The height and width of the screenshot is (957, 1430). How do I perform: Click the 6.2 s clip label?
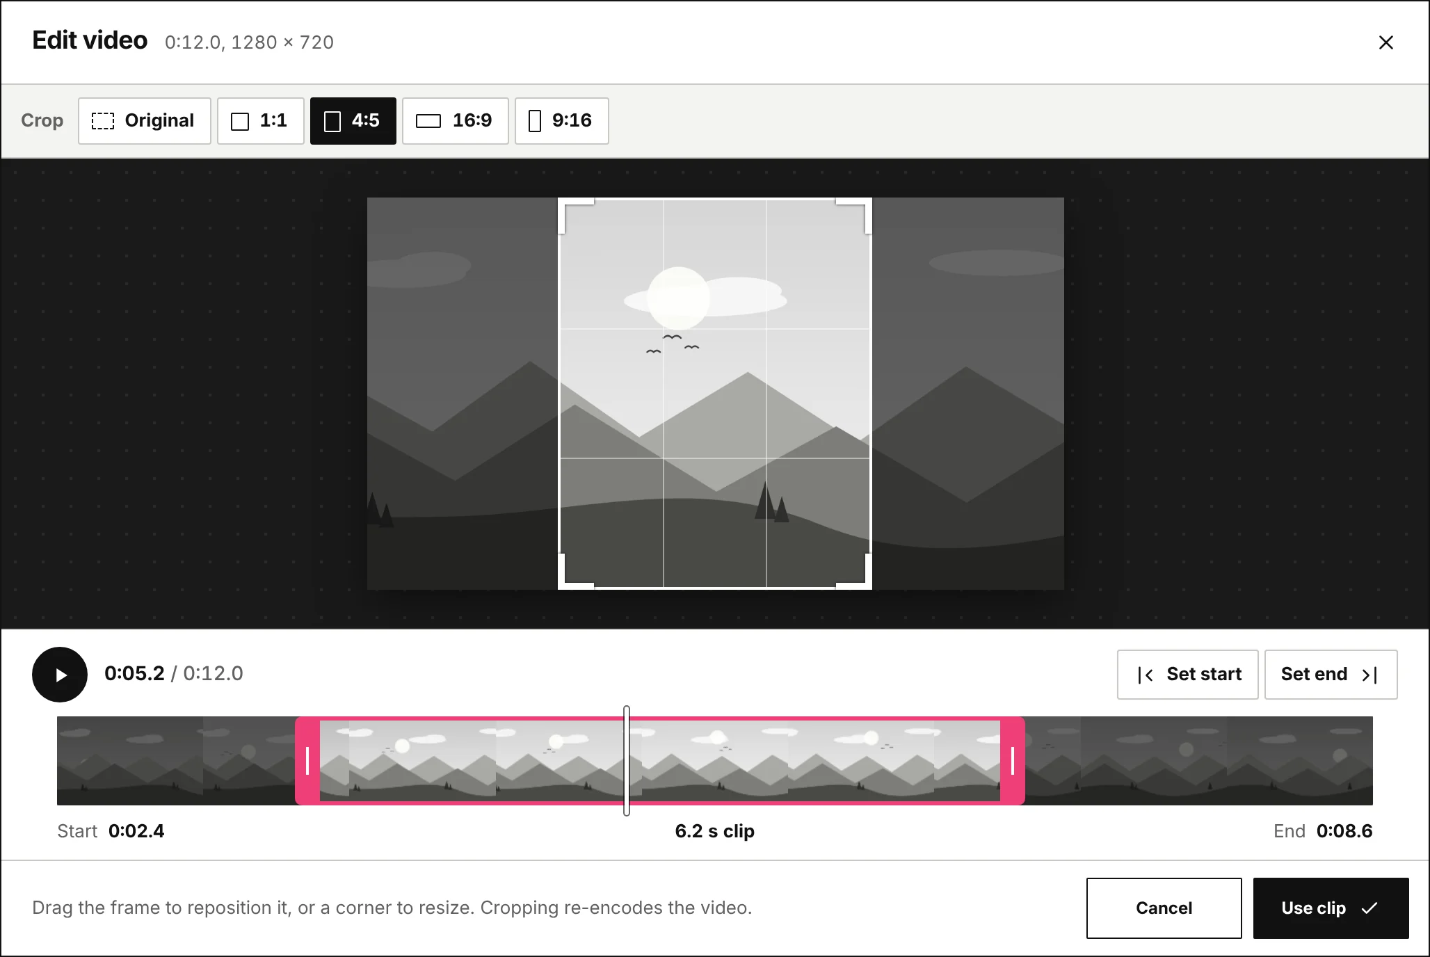[714, 831]
